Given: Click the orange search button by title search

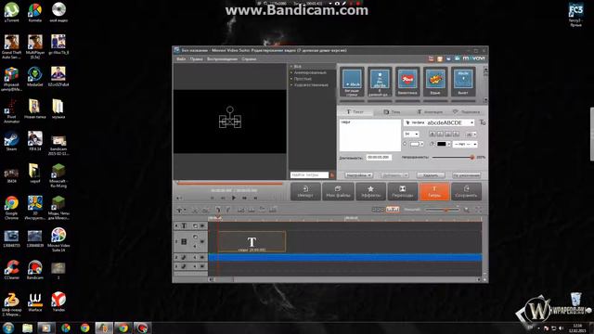Looking at the screenshot, I should [332, 175].
